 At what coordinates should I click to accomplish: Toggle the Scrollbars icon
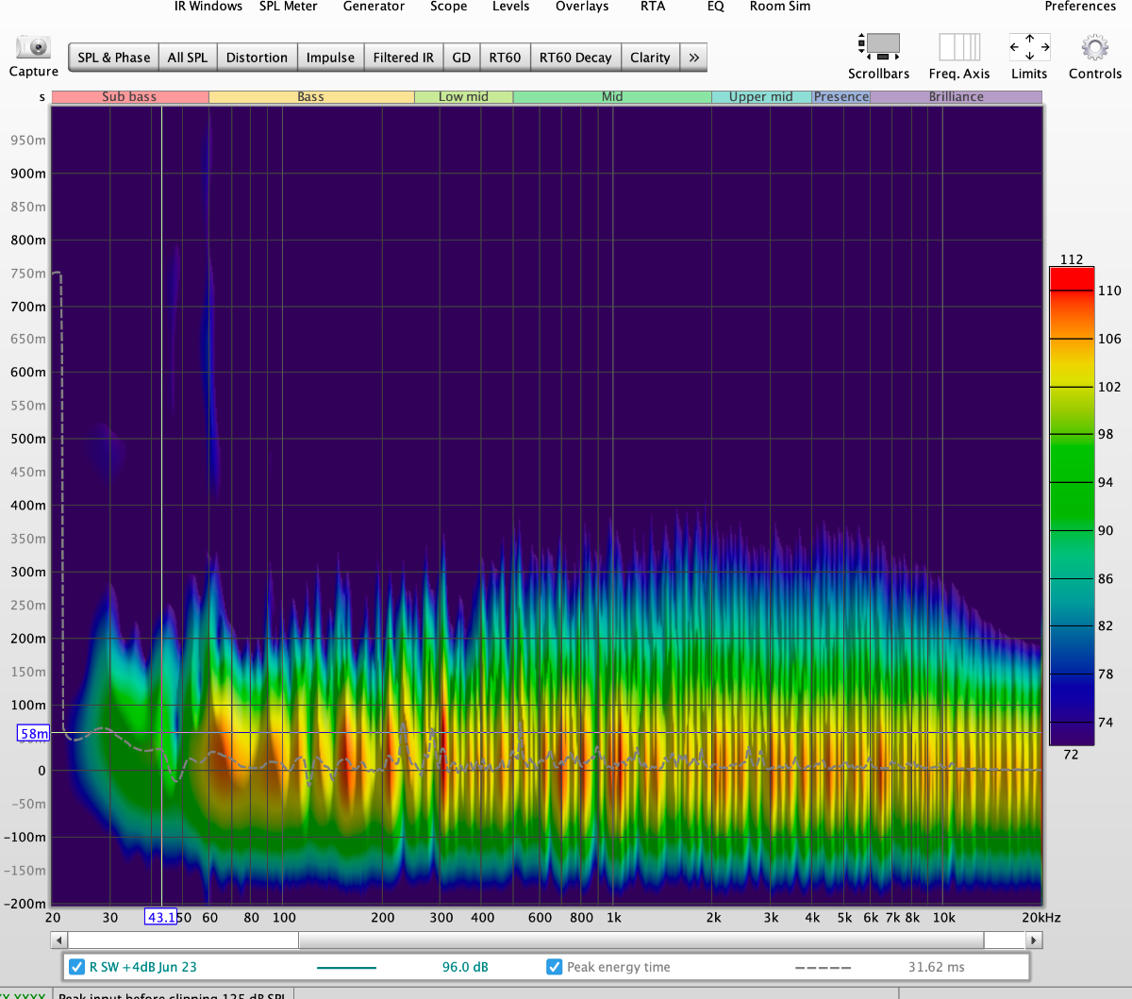click(x=878, y=46)
